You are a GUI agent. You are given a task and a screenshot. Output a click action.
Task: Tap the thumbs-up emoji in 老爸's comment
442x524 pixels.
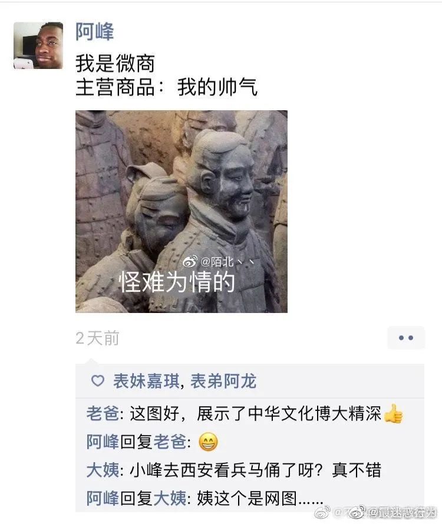tap(393, 413)
